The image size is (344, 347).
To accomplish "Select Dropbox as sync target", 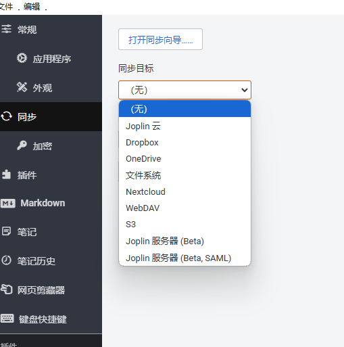I will [x=185, y=143].
